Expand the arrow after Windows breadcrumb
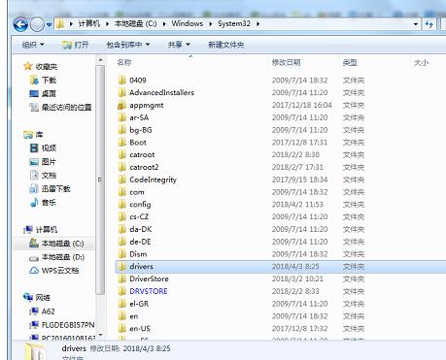The height and width of the screenshot is (360, 446). (x=211, y=24)
